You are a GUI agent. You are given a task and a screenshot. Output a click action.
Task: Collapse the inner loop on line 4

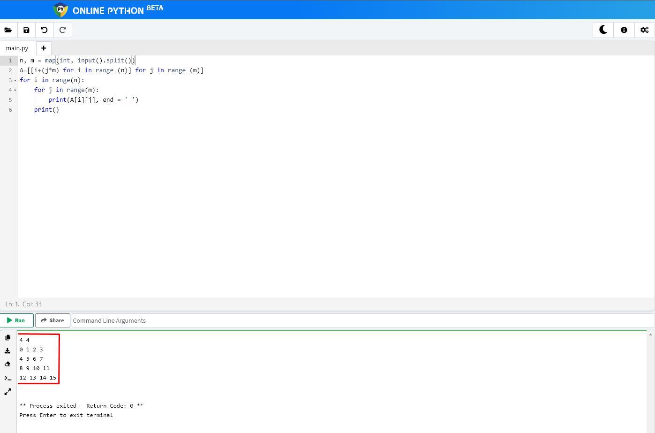[15, 90]
